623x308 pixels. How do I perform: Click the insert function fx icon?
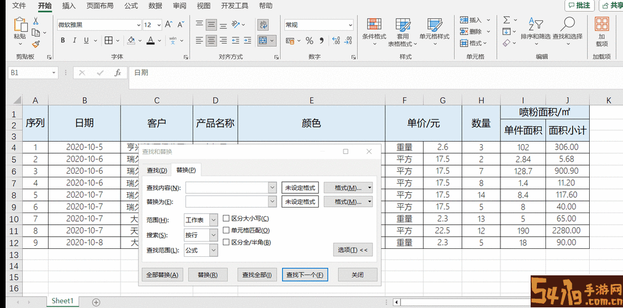[118, 73]
